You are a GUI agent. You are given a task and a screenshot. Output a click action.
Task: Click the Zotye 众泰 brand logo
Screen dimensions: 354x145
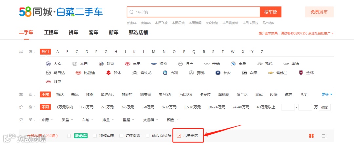click(x=244, y=73)
